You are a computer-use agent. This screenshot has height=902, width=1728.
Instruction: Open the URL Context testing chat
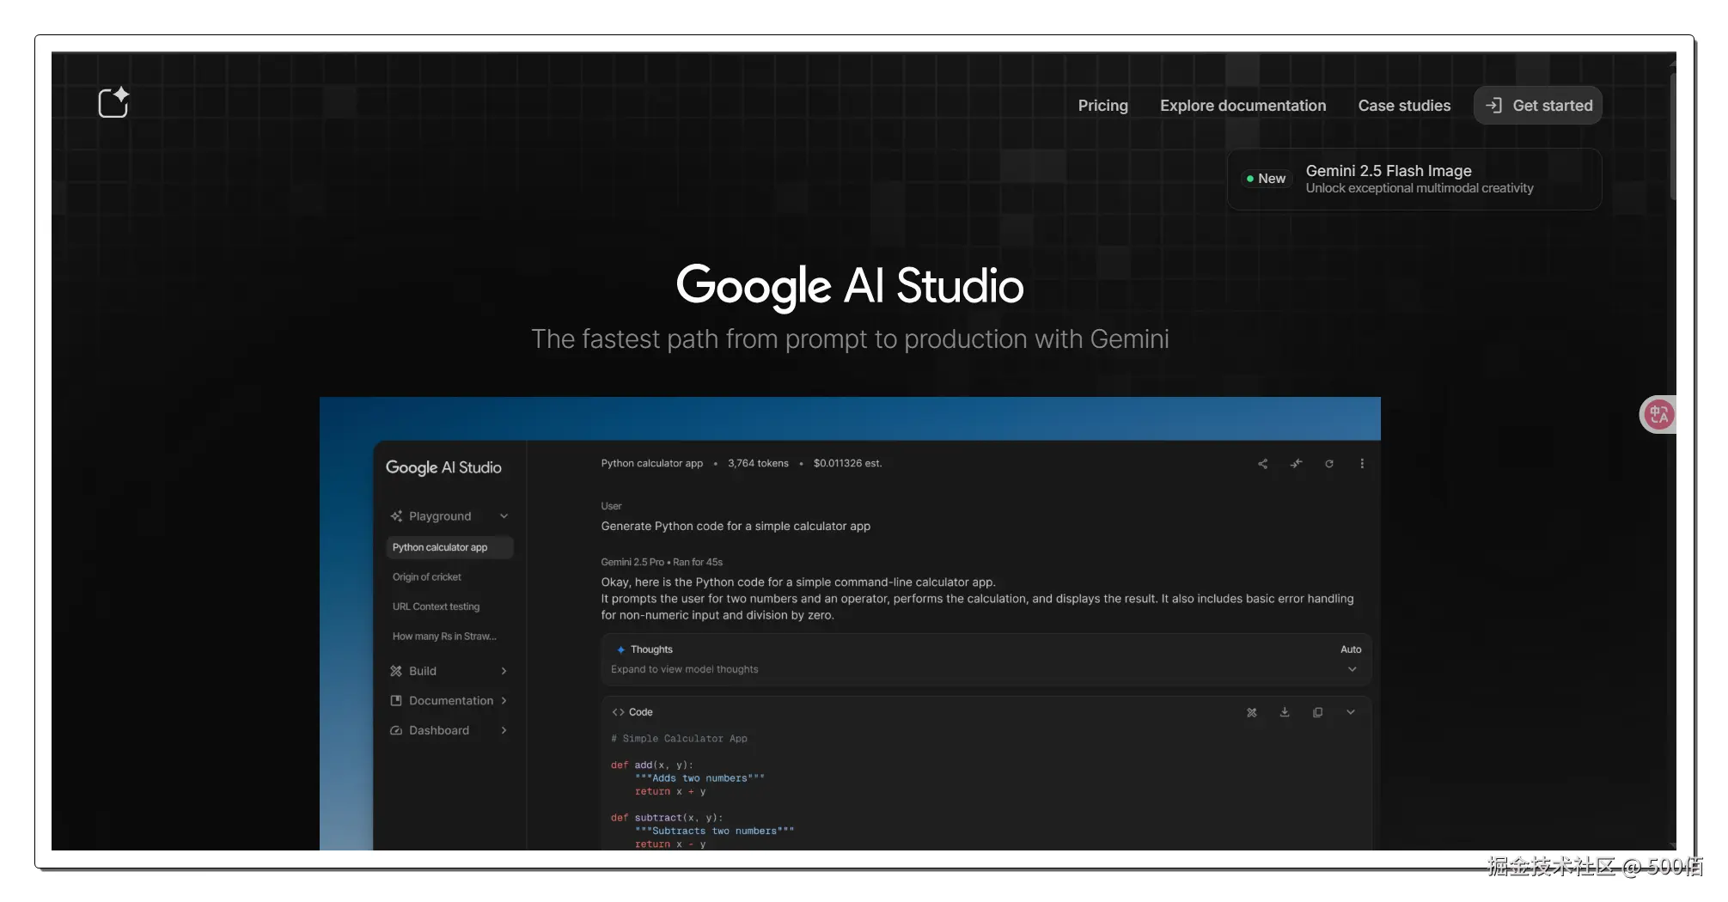[x=436, y=606]
